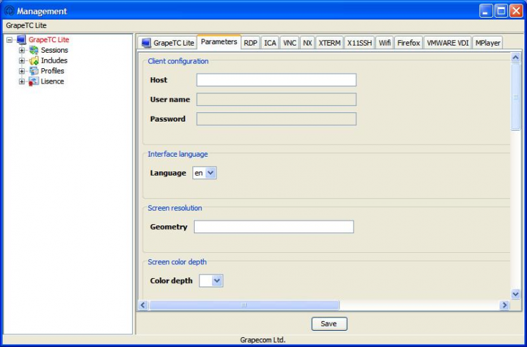Screen dimensions: 527x347
Task: Click the horizontal scrollbar left arrow
Action: tap(143, 305)
